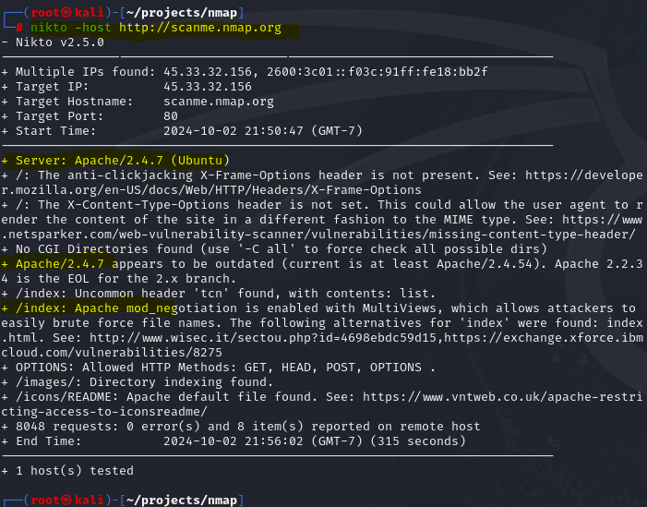Click the Kali skull icon in top prompt

point(66,12)
